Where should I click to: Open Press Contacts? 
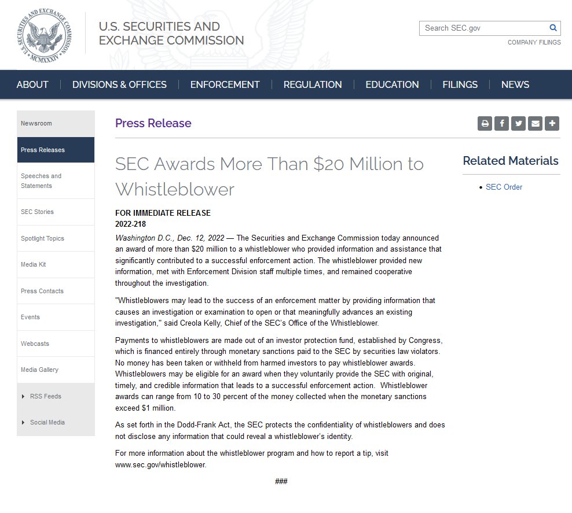(56, 291)
